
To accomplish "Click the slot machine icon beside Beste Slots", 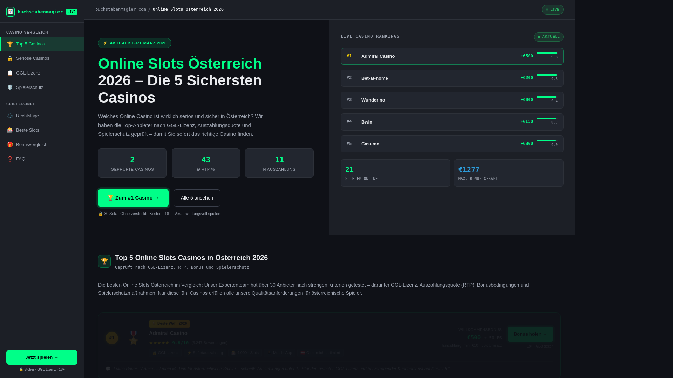I will pyautogui.click(x=10, y=130).
